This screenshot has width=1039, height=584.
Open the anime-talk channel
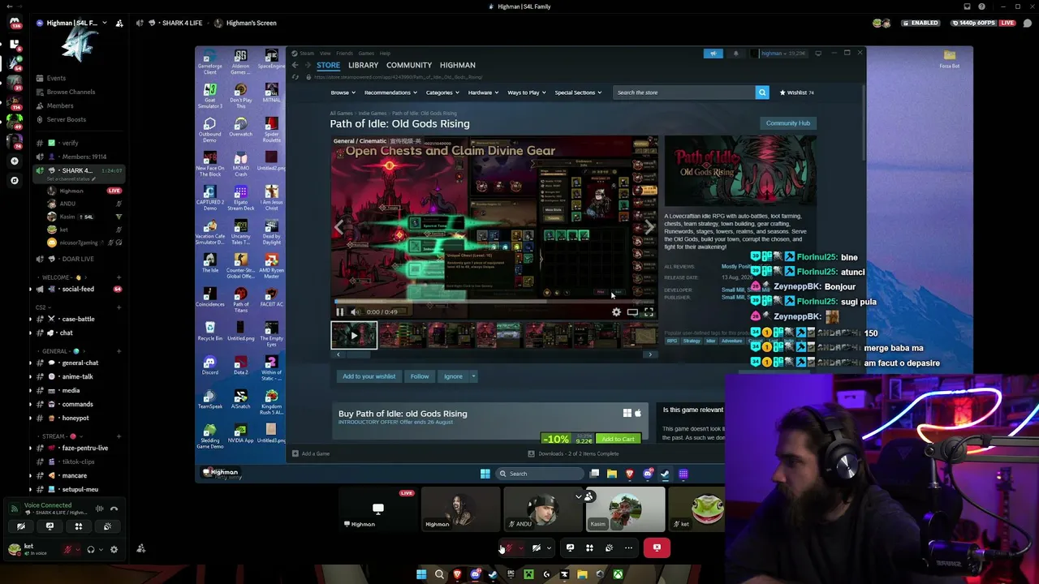click(77, 376)
